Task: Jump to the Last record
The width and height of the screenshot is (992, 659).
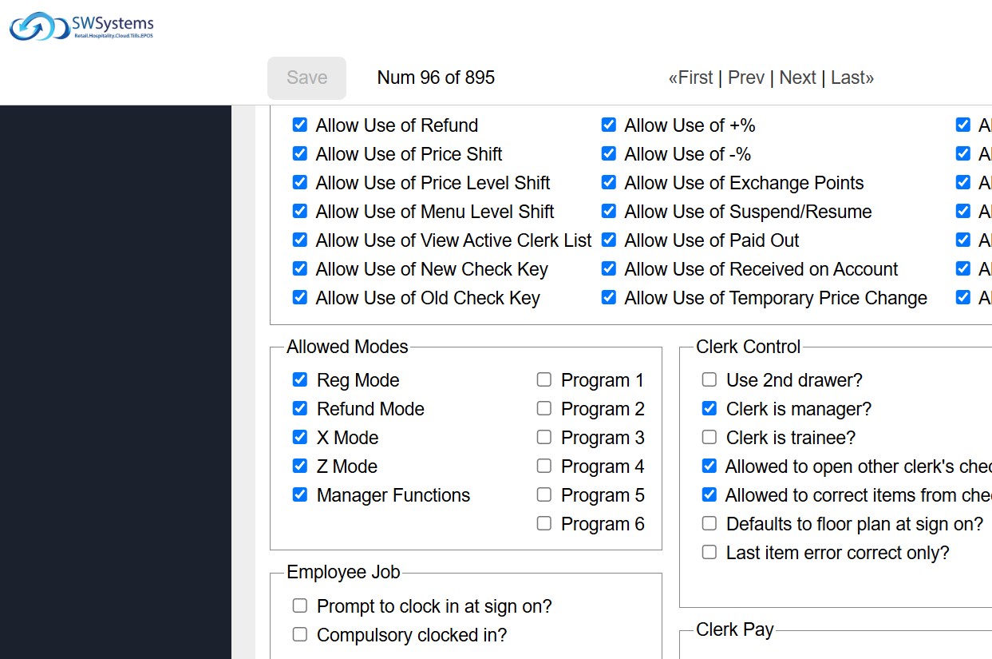Action: (852, 77)
